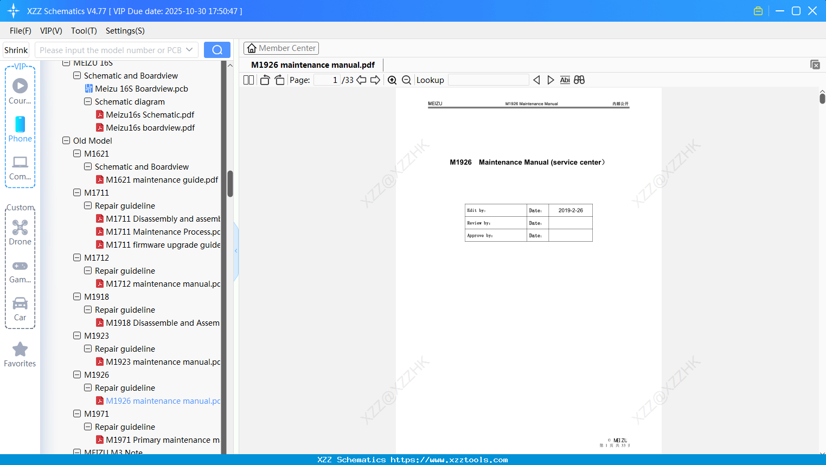Click the file tree vertical scrollbar
The image size is (826, 465).
point(230,184)
